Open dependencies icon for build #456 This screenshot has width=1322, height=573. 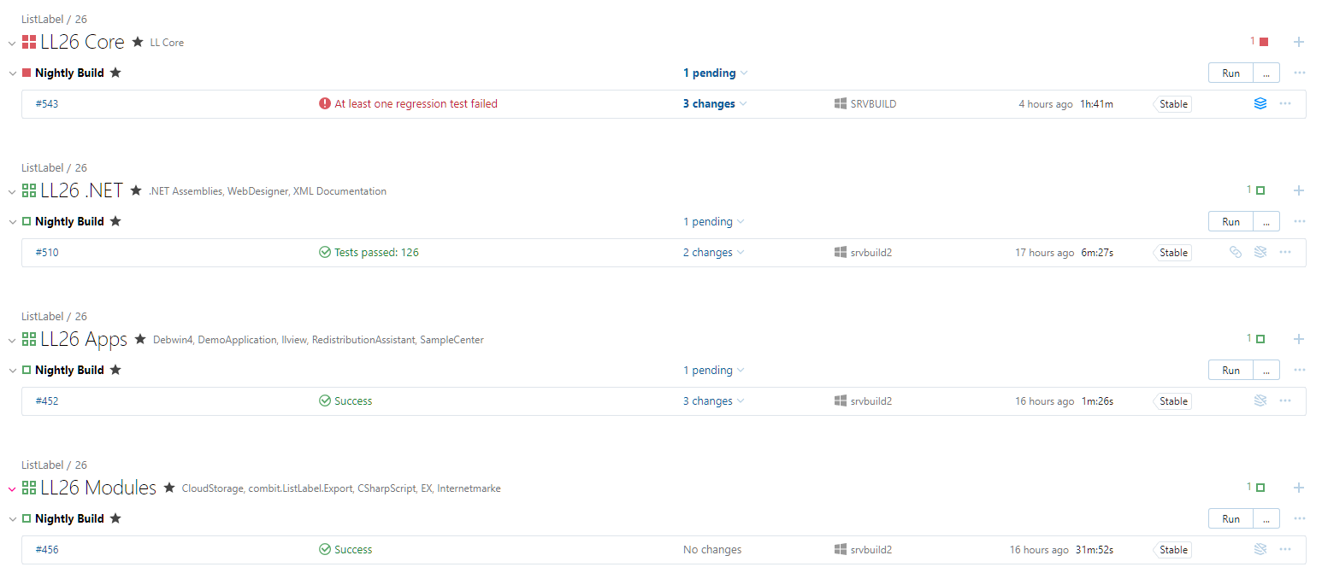(x=1260, y=550)
